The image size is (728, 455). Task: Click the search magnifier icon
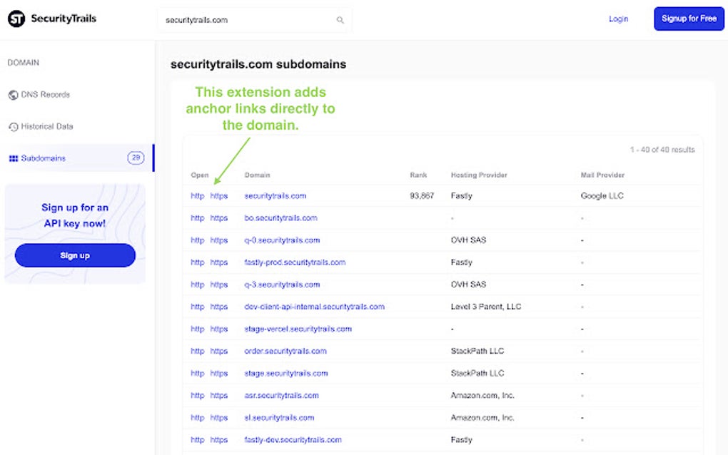click(340, 20)
